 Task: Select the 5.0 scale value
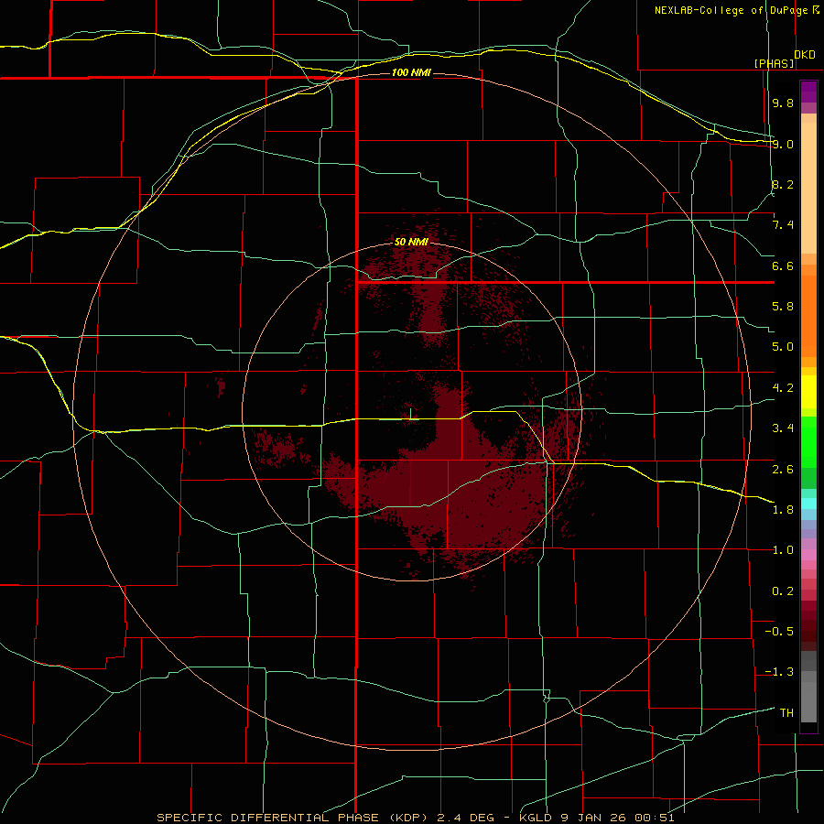(x=783, y=347)
